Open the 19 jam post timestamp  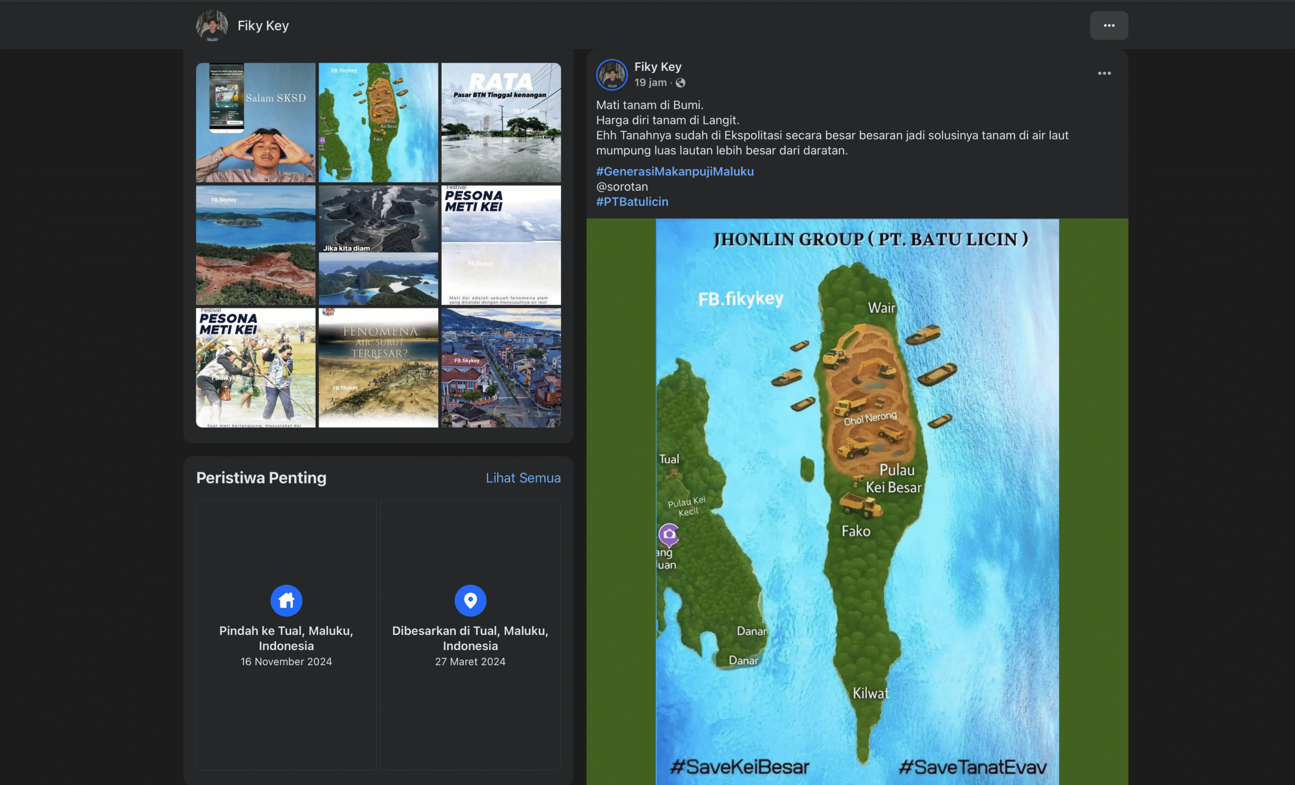click(650, 82)
